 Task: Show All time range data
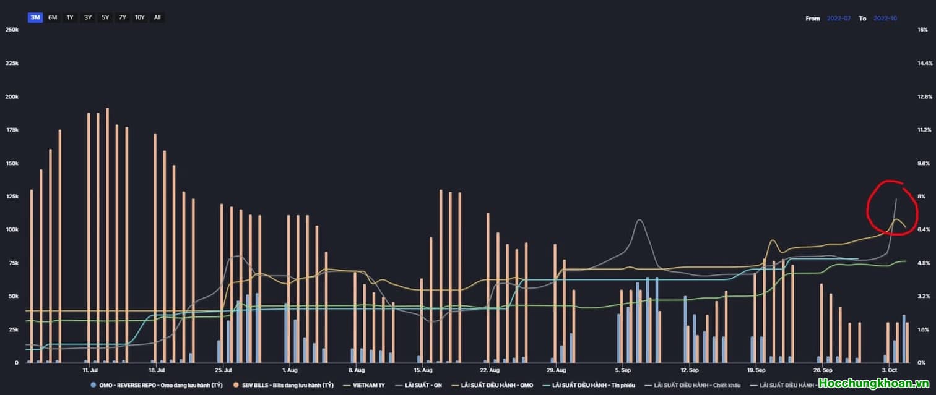(157, 18)
